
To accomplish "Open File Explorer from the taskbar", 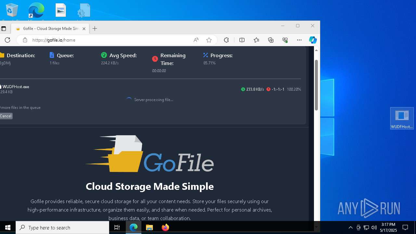I will [x=149, y=227].
